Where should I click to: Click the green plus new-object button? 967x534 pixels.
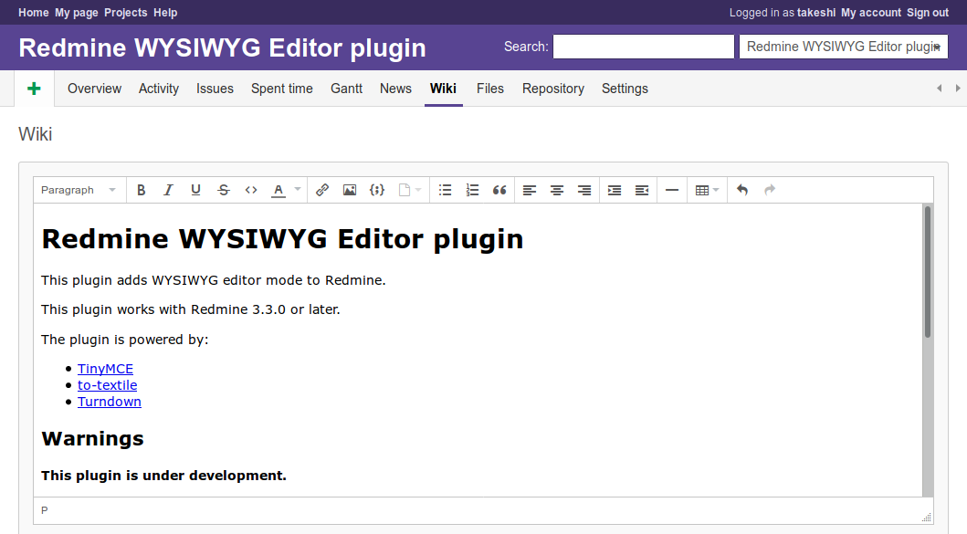pos(35,89)
